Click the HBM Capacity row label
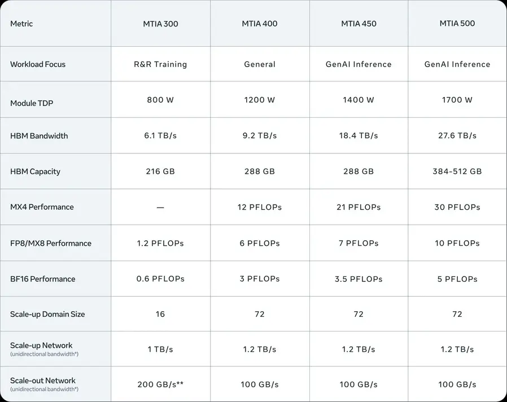The image size is (507, 402). click(35, 171)
